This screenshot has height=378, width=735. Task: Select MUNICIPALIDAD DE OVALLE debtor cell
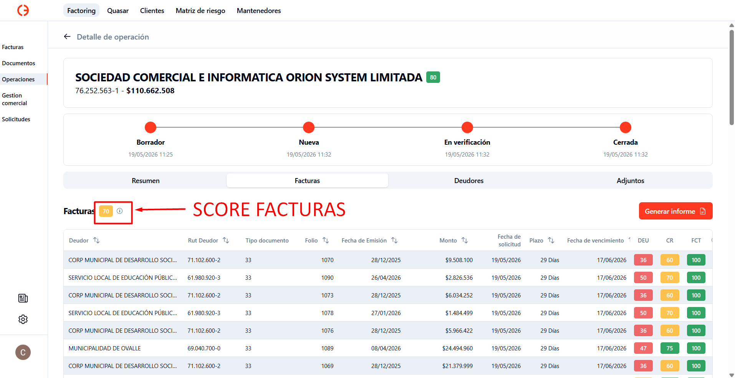click(x=105, y=348)
